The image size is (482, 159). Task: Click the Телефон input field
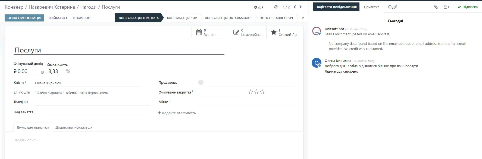92,102
